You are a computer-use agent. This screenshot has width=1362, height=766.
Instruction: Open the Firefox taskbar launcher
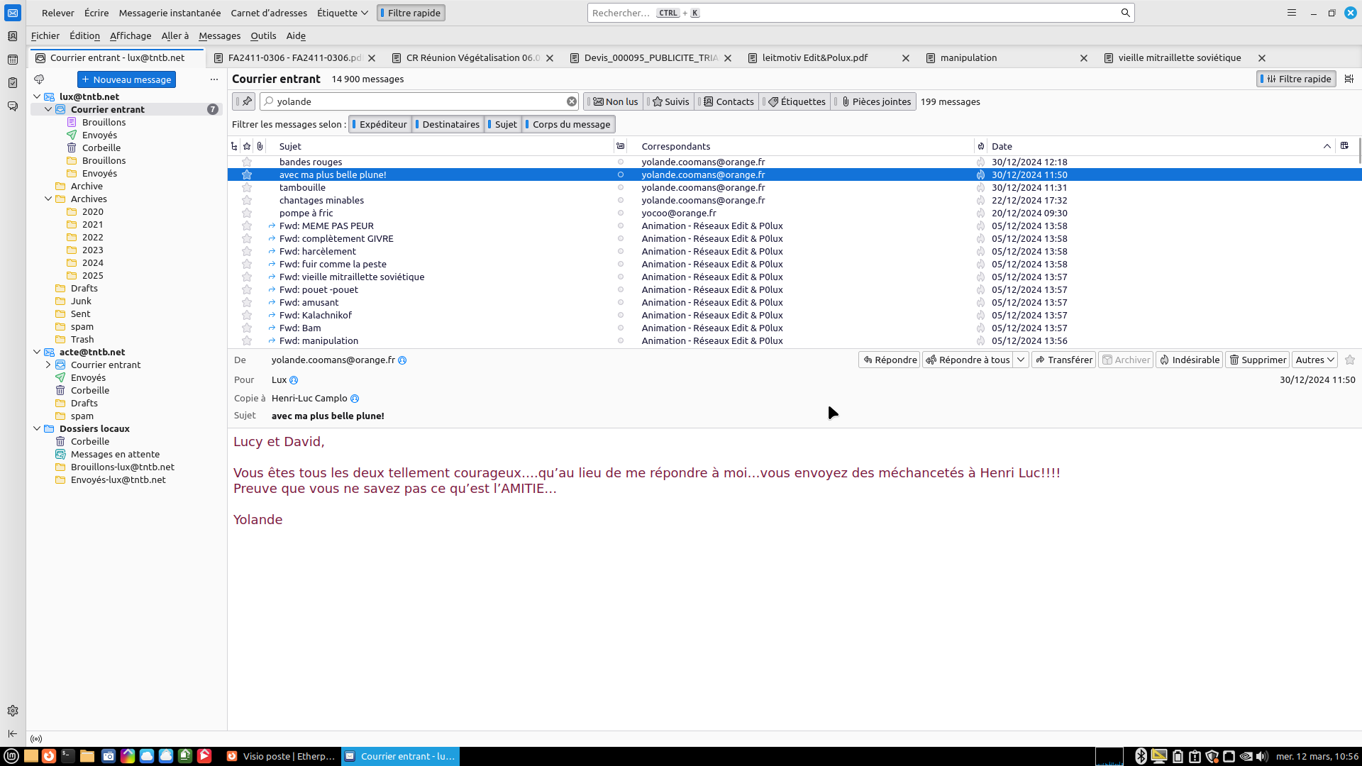pyautogui.click(x=49, y=756)
